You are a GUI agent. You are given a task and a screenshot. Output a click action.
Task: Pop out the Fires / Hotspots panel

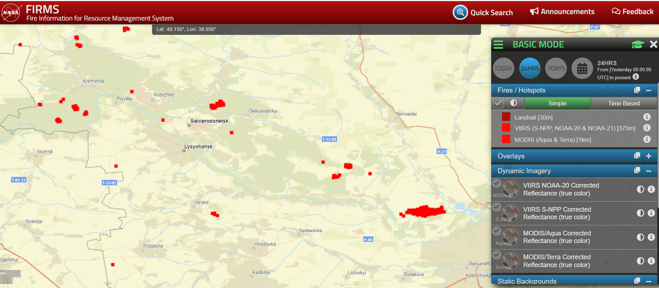(x=637, y=90)
